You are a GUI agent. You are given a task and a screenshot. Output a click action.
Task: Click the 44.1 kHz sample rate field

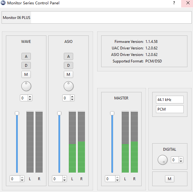[x=170, y=100]
